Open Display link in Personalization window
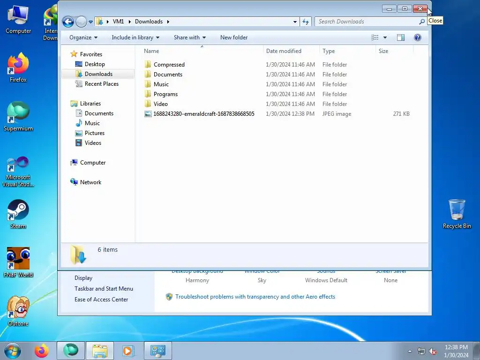The height and width of the screenshot is (360, 480). coord(83,277)
